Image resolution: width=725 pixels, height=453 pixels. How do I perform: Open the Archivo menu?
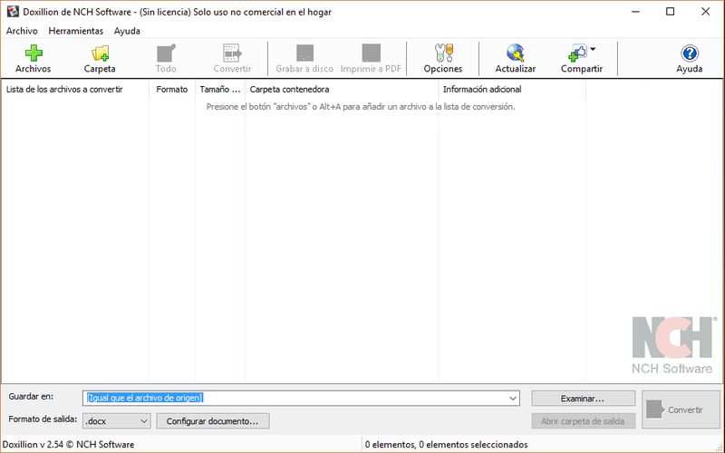coord(22,31)
